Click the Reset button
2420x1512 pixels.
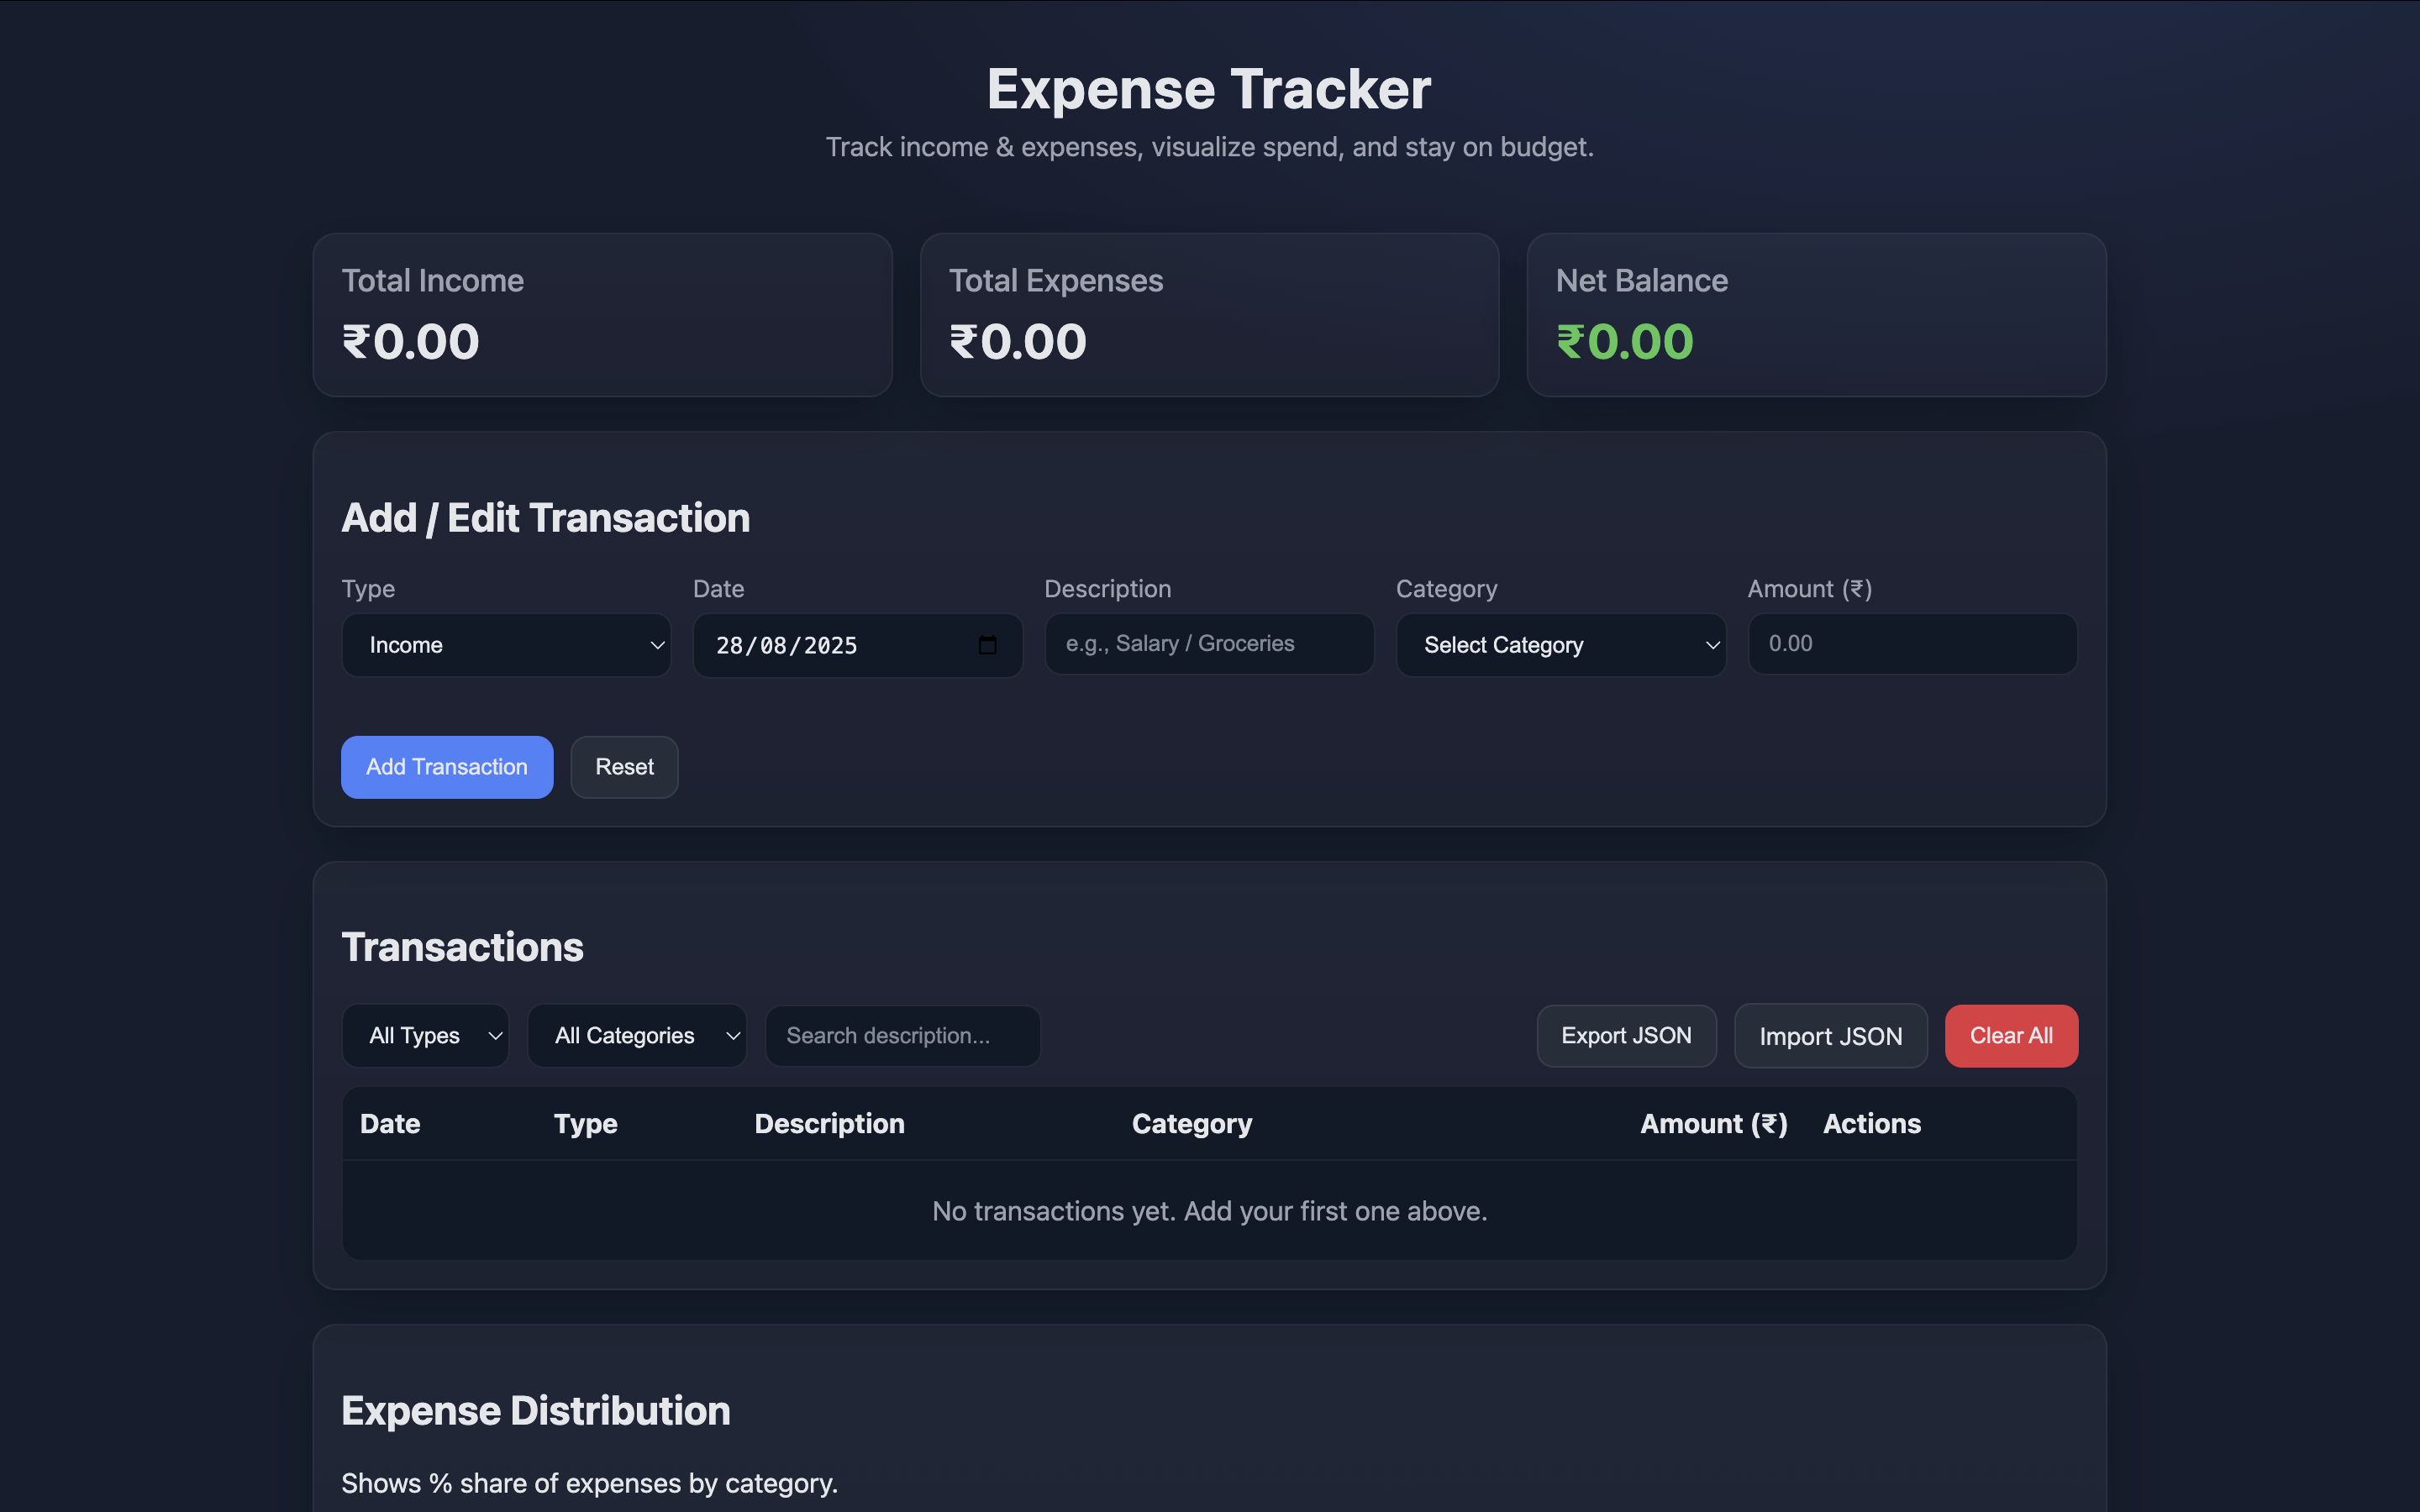[x=624, y=767]
